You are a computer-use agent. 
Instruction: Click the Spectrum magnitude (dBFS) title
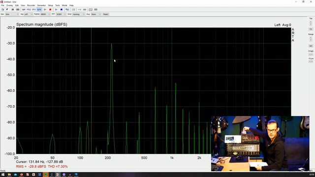(x=42, y=25)
